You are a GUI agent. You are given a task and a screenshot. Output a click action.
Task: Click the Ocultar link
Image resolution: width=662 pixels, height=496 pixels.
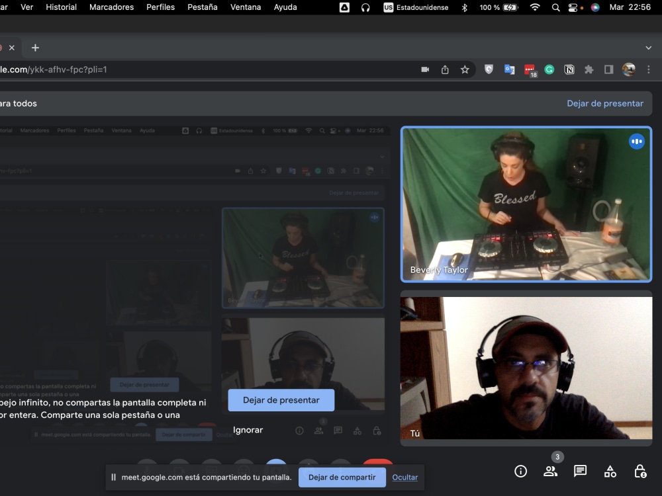[405, 477]
